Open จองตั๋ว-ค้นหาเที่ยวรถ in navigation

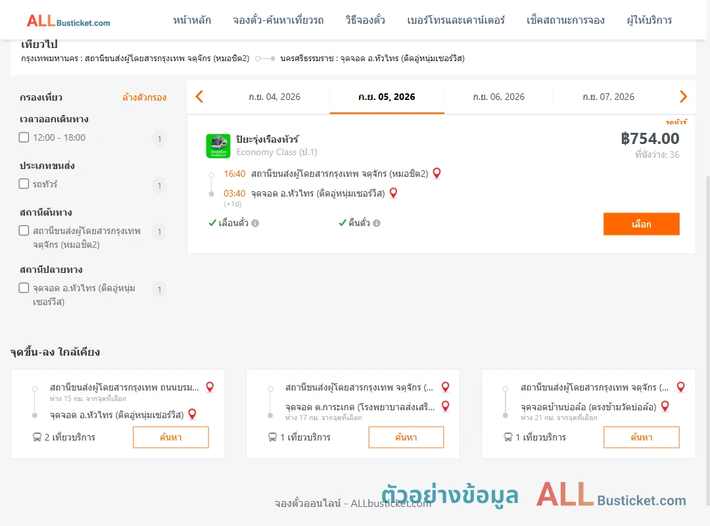point(278,20)
